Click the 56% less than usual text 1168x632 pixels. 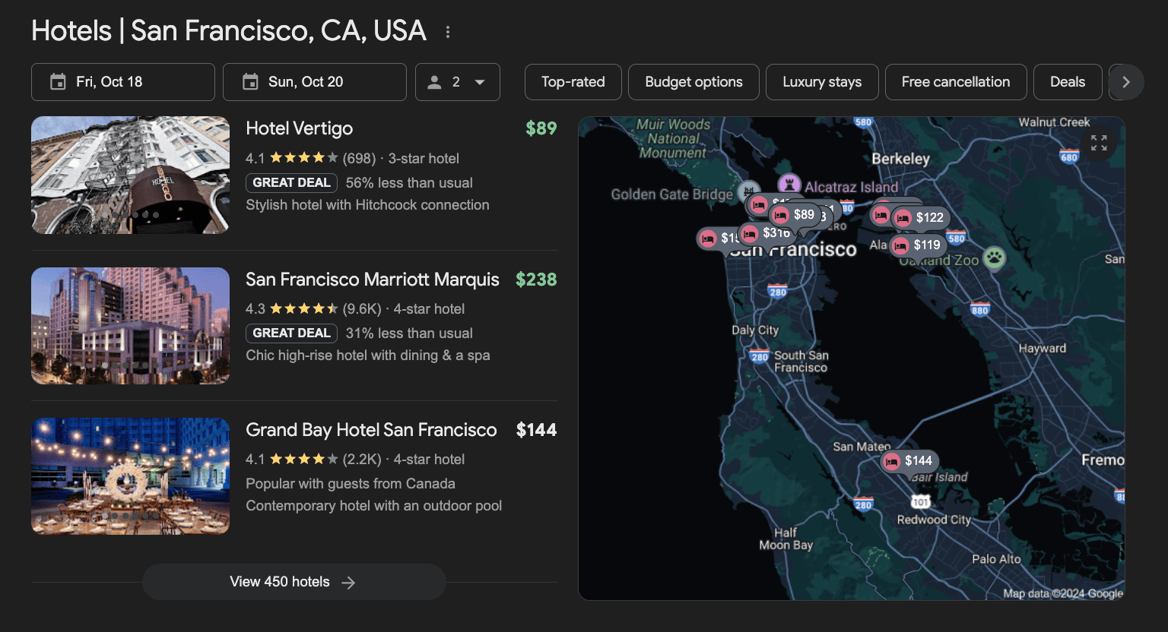[x=409, y=183]
